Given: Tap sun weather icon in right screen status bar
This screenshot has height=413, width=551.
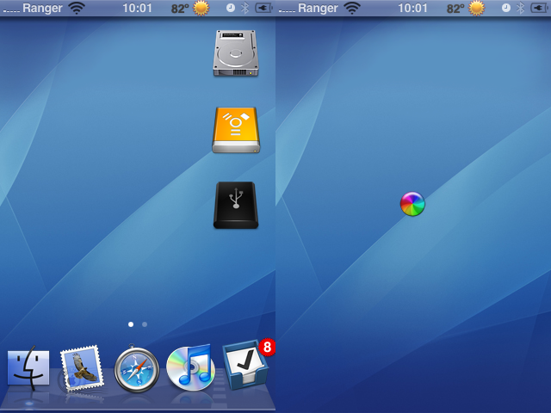Looking at the screenshot, I should tap(476, 8).
